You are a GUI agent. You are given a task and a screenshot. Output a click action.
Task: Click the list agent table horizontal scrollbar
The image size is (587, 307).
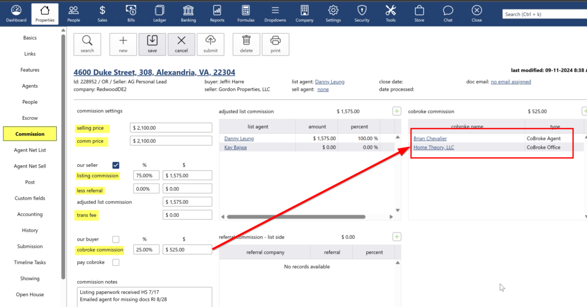296,217
